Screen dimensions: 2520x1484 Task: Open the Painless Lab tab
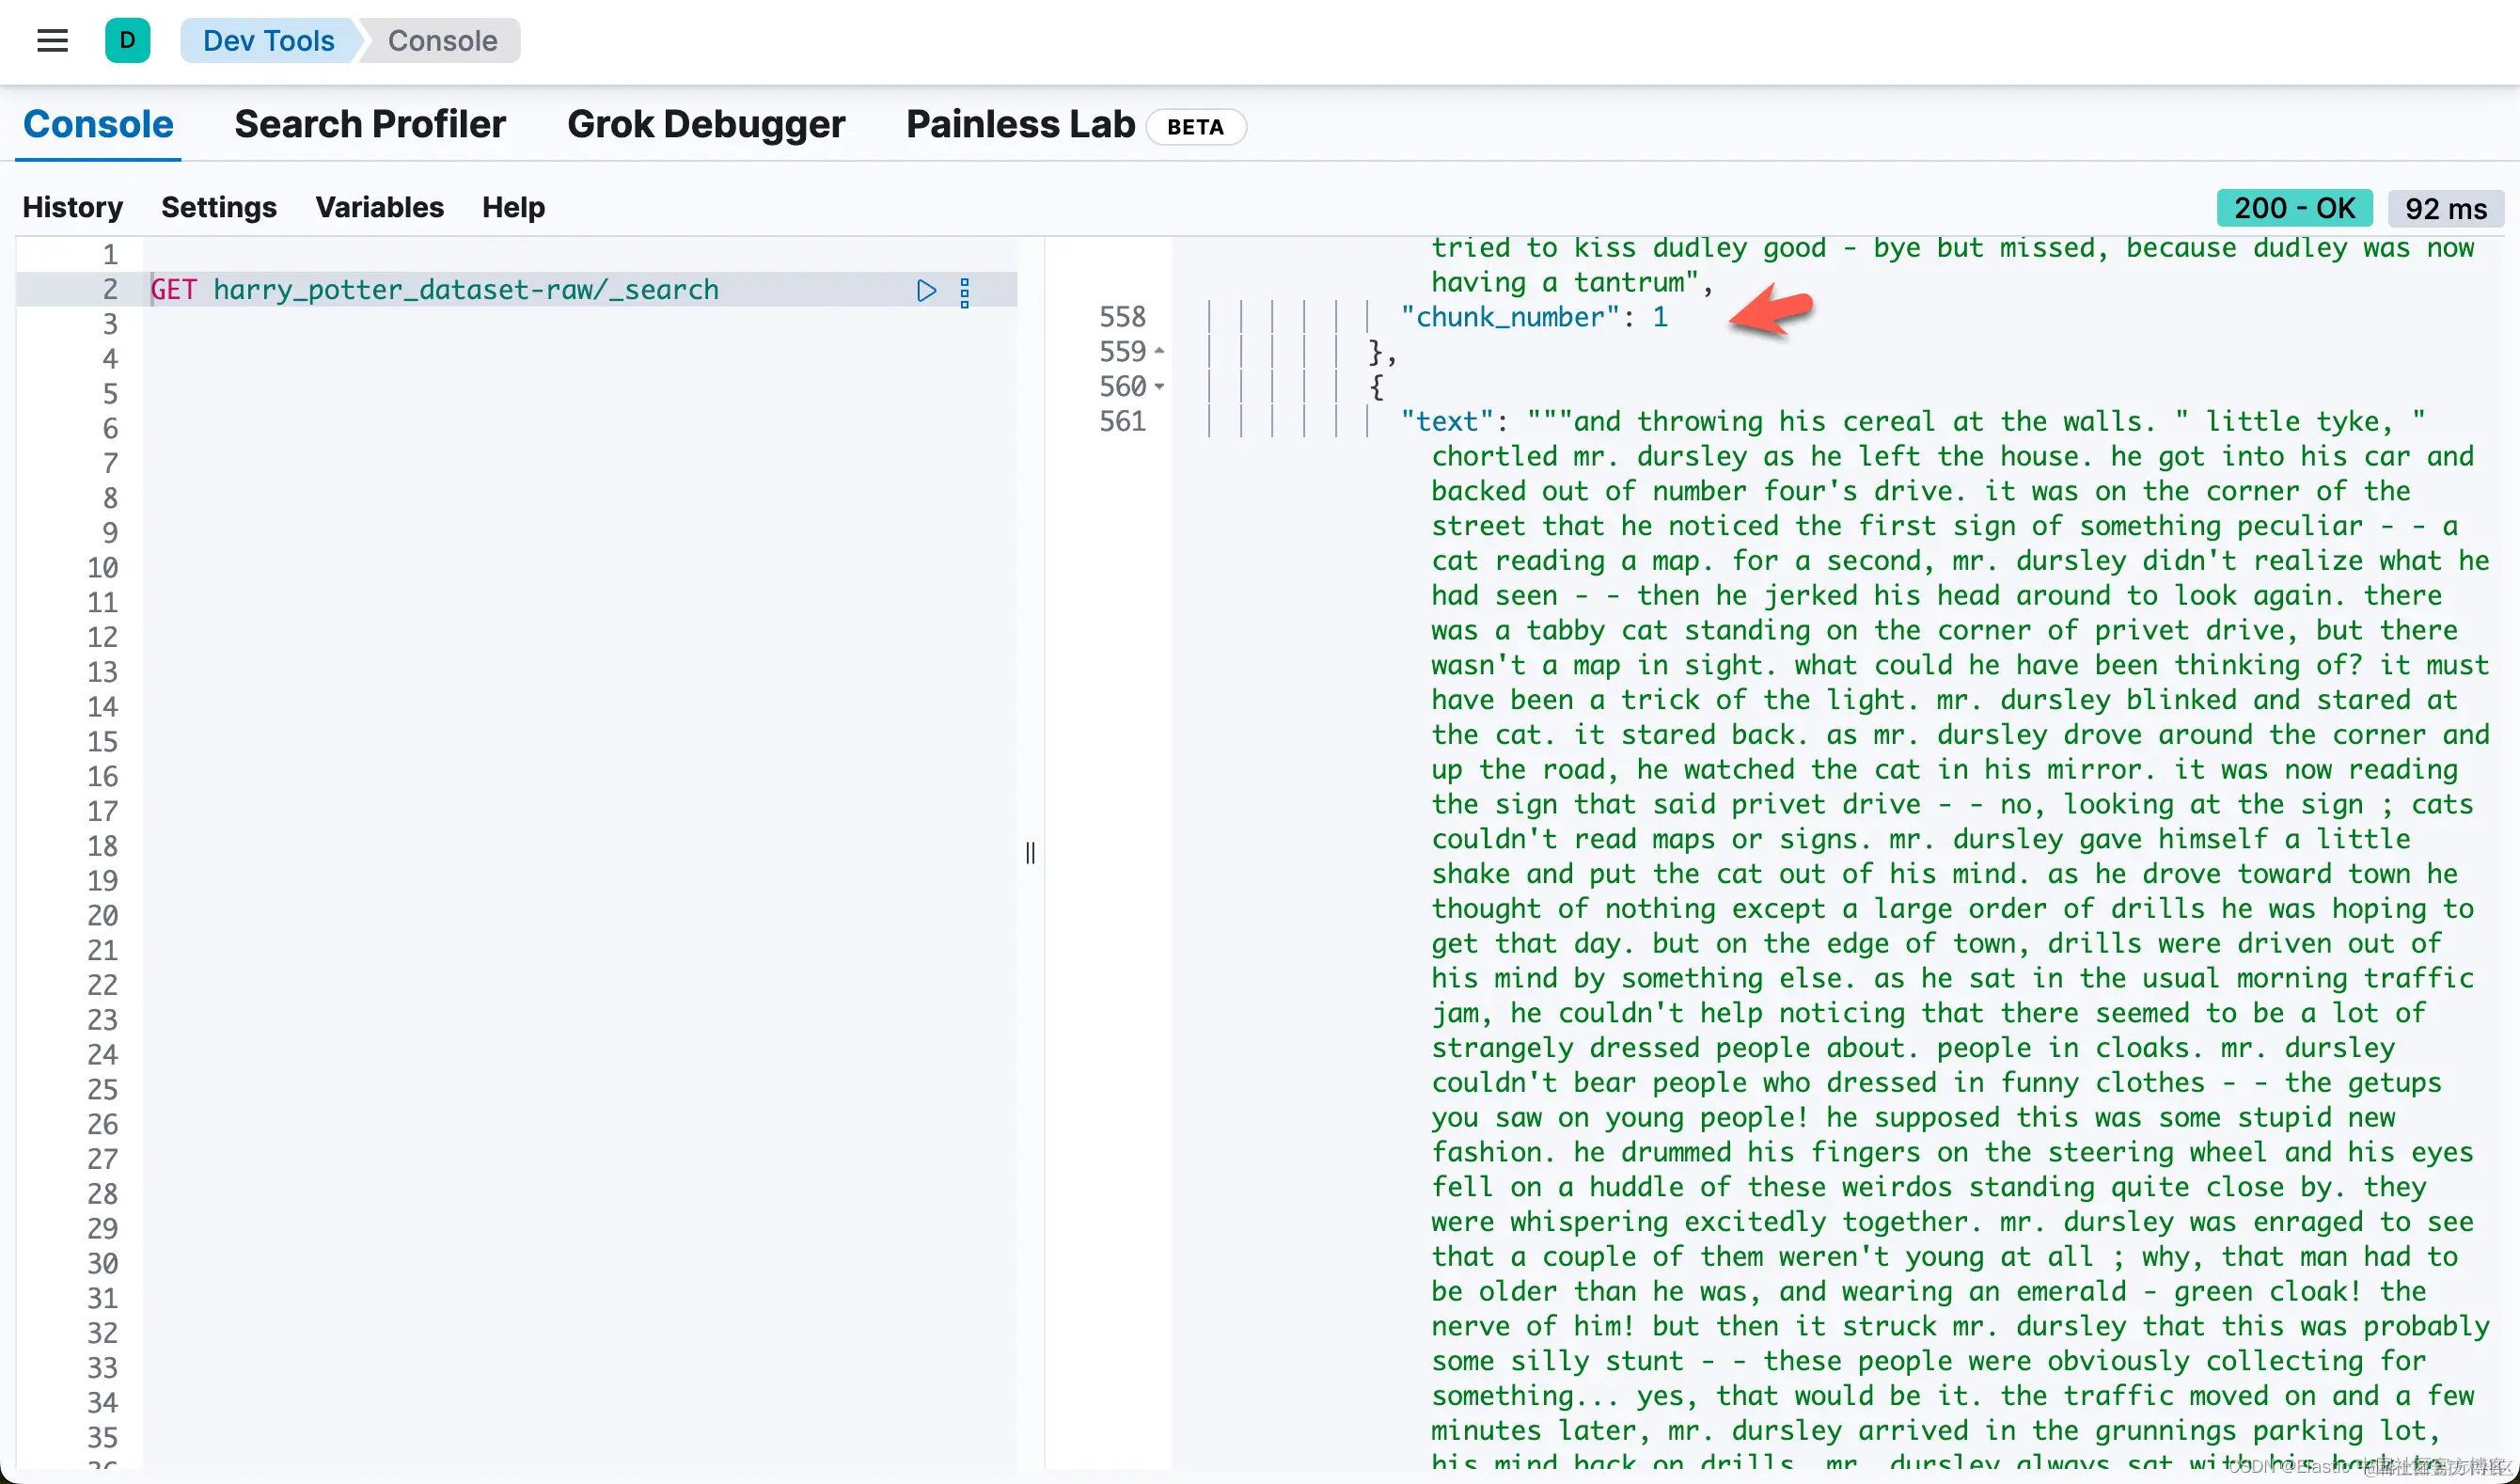tap(1020, 125)
